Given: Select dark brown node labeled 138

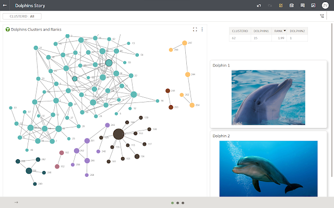Looking at the screenshot, I should click(149, 129).
